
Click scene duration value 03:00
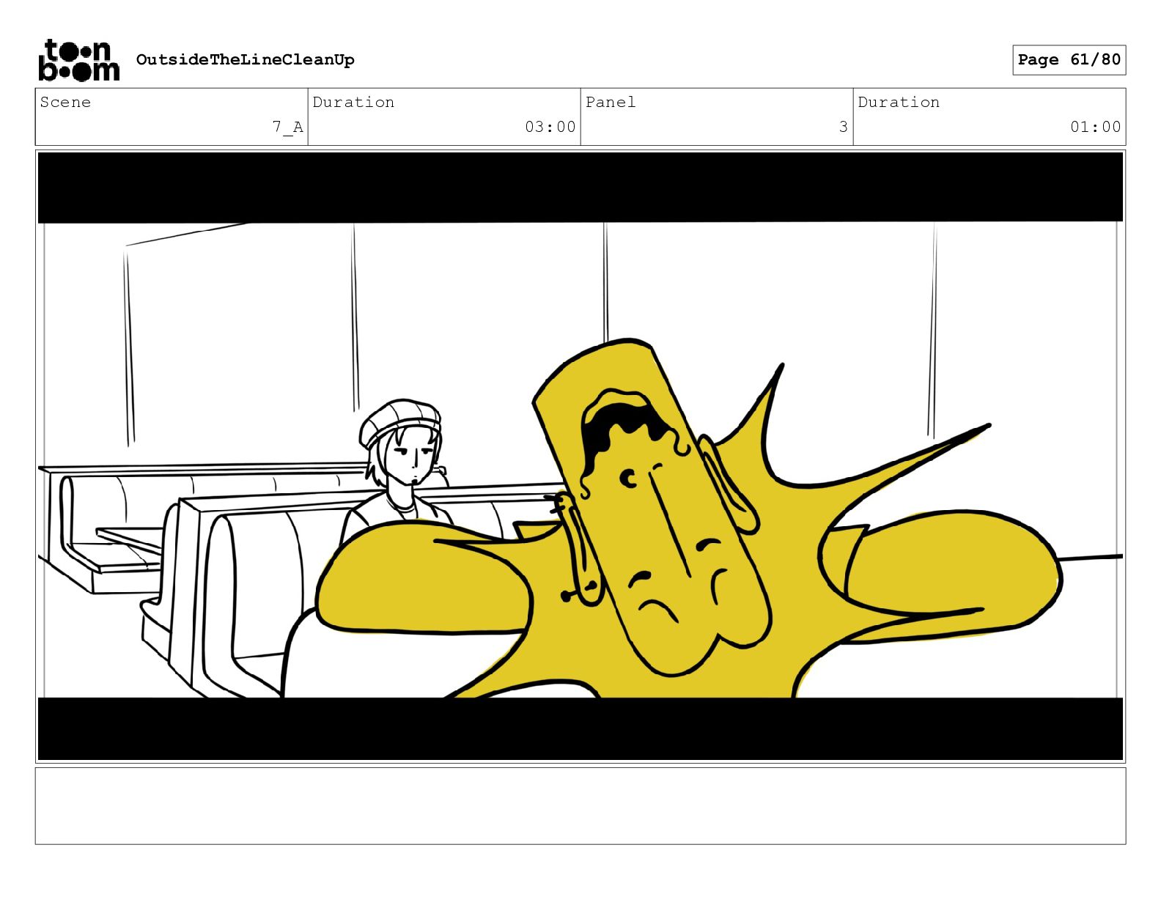click(x=550, y=127)
